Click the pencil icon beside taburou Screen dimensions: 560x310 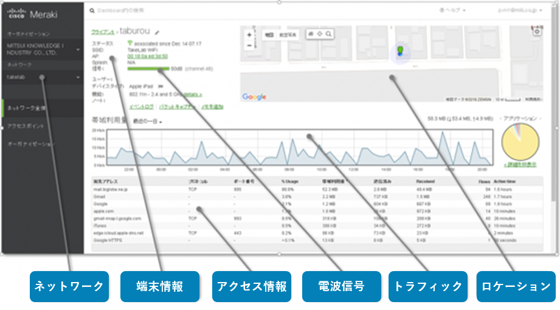157,32
